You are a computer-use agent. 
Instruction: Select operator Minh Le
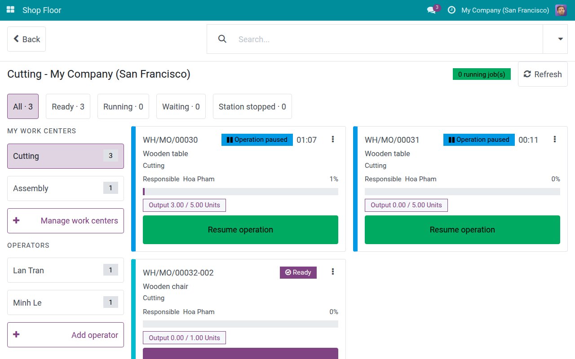click(66, 302)
